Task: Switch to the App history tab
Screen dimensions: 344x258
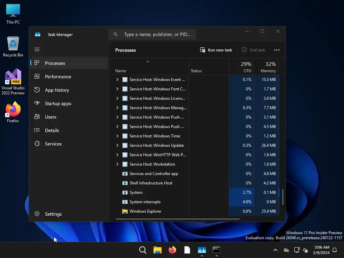Action: point(69,90)
